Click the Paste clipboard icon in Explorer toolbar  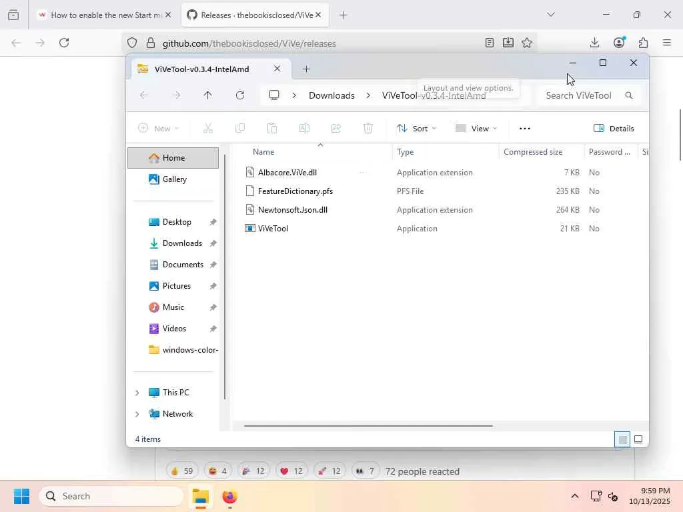click(x=272, y=129)
